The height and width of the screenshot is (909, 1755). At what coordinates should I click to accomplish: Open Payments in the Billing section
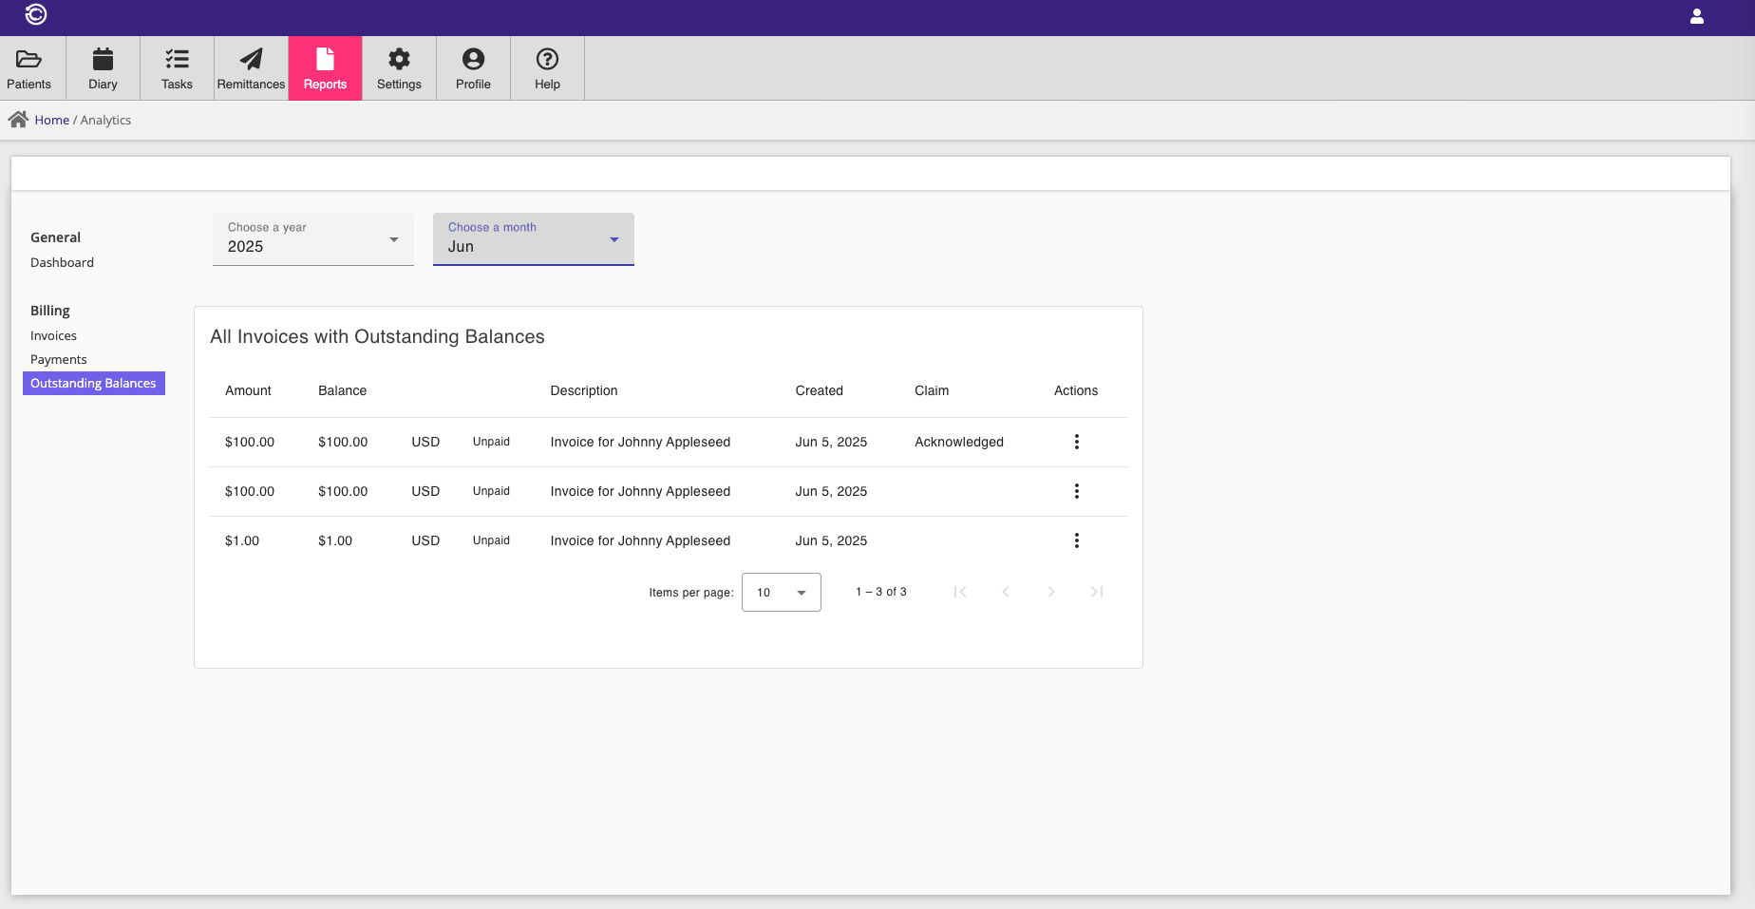pyautogui.click(x=58, y=360)
